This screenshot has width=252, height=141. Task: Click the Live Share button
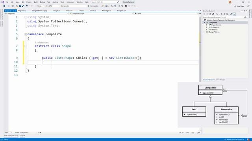(x=239, y=6)
